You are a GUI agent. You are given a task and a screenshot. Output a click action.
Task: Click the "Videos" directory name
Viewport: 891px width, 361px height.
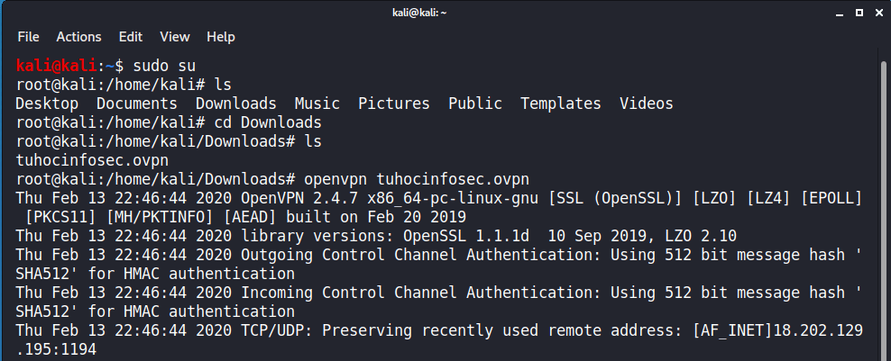[x=647, y=104]
